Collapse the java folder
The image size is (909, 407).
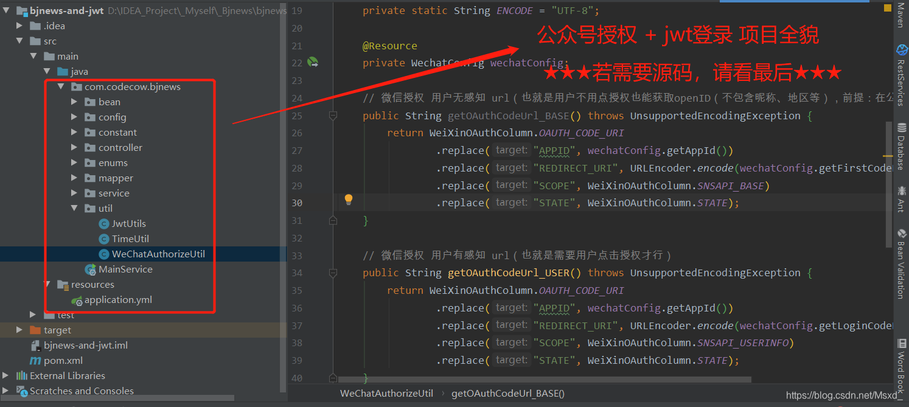point(47,72)
